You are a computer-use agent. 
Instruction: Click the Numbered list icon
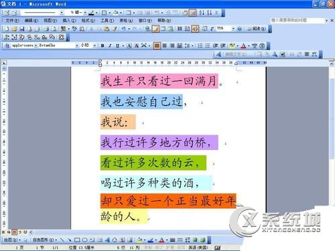pos(200,46)
